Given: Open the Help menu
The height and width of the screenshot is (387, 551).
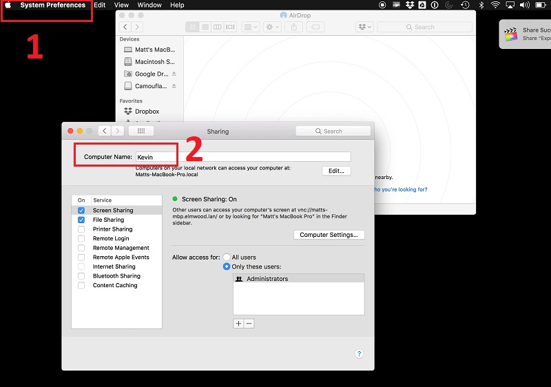Looking at the screenshot, I should click(x=177, y=5).
